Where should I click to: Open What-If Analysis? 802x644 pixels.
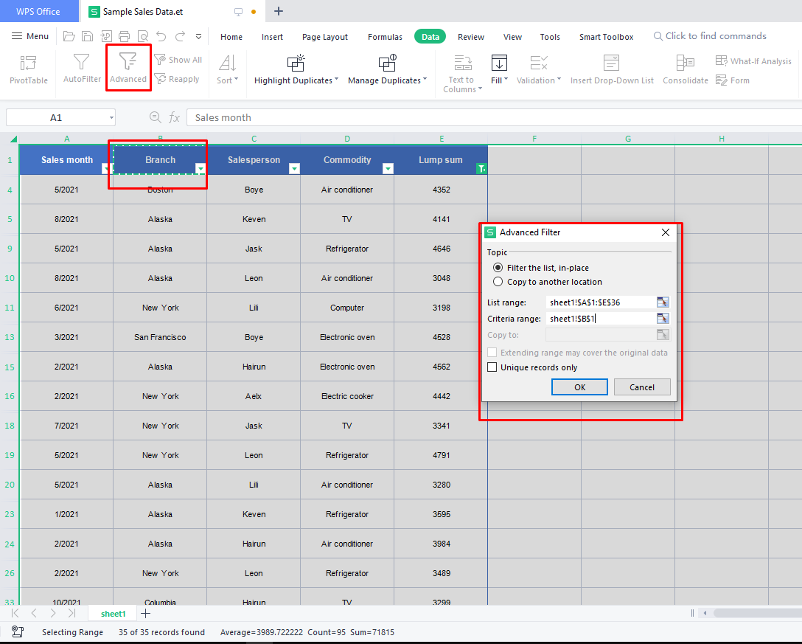pos(753,61)
